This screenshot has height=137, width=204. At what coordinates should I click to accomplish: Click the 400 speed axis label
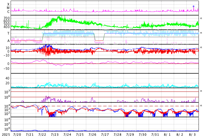[x=7, y=27]
